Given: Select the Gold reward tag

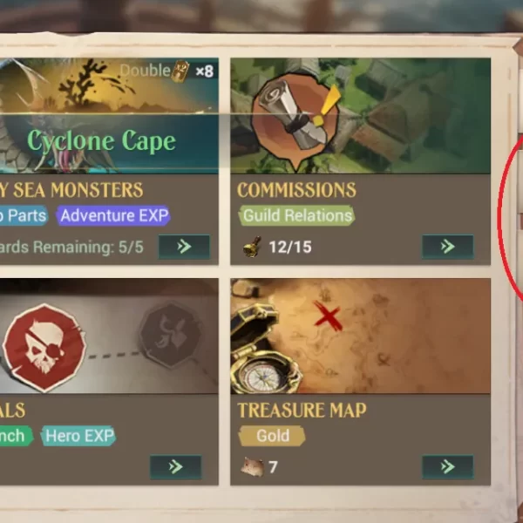Looking at the screenshot, I should [272, 436].
